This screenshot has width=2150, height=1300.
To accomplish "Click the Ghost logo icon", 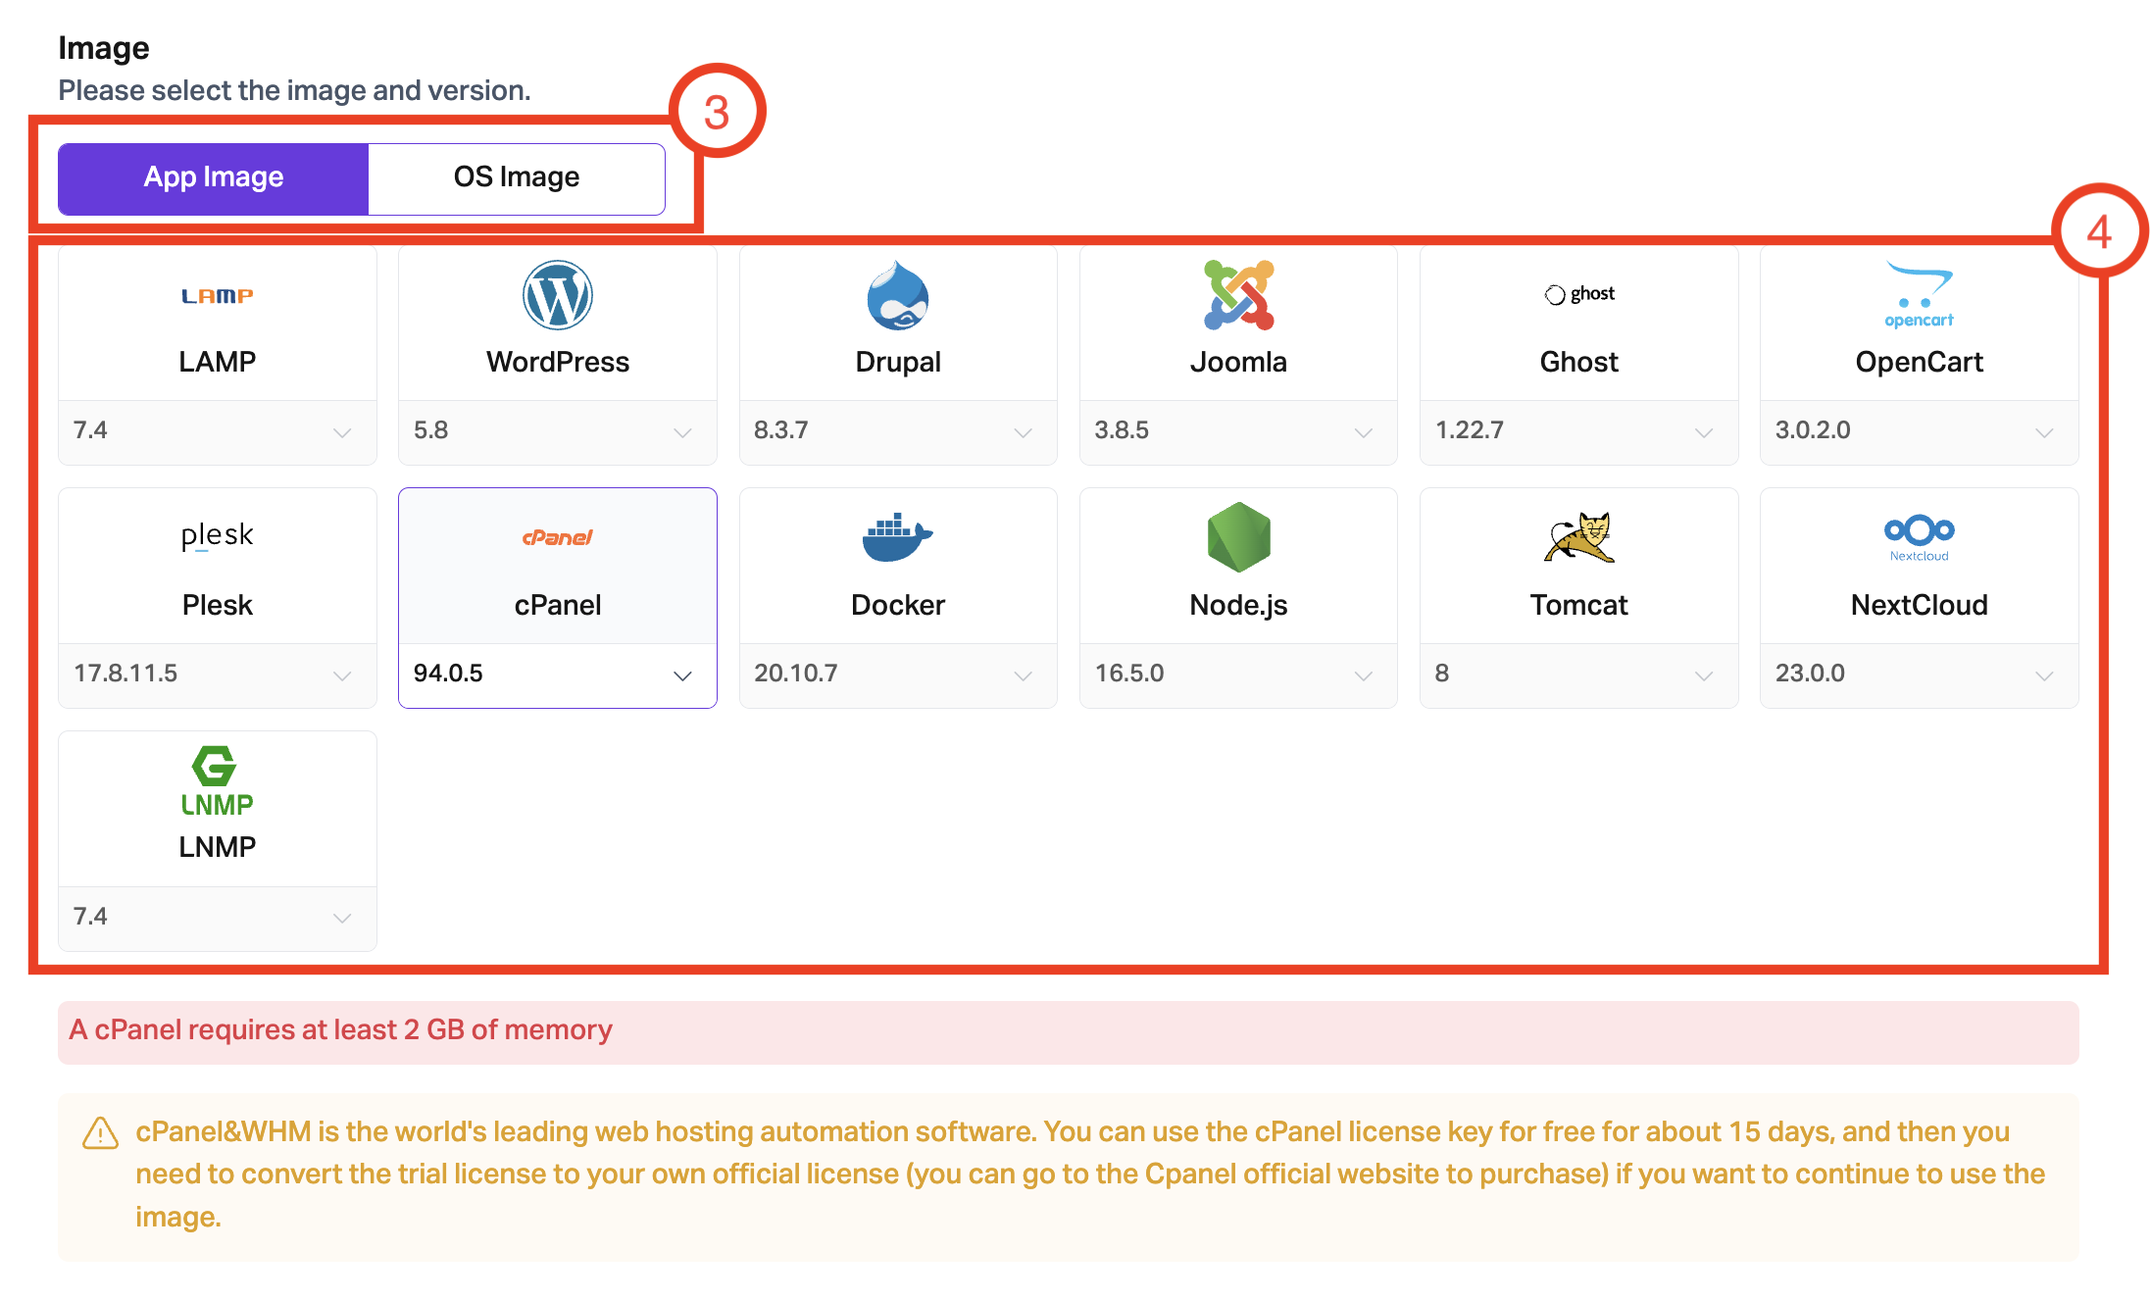I will click(x=1579, y=294).
